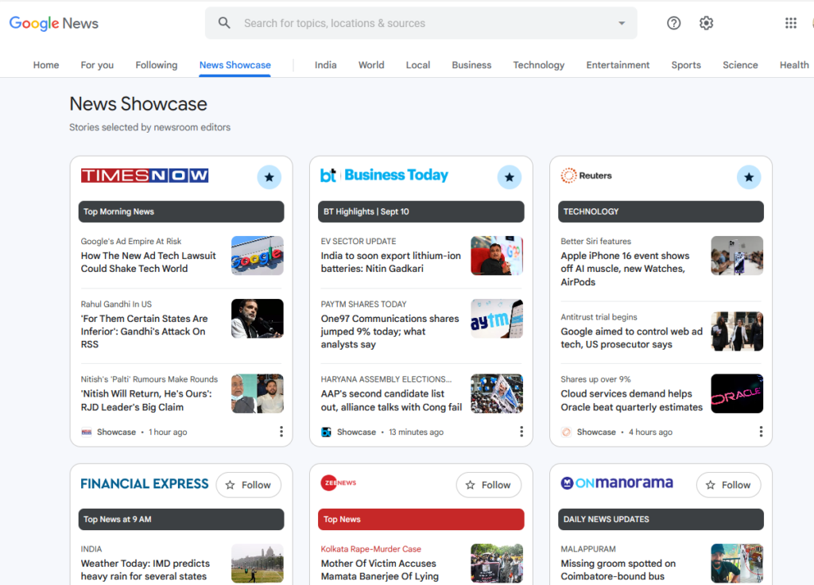Open the India section tab

[325, 65]
